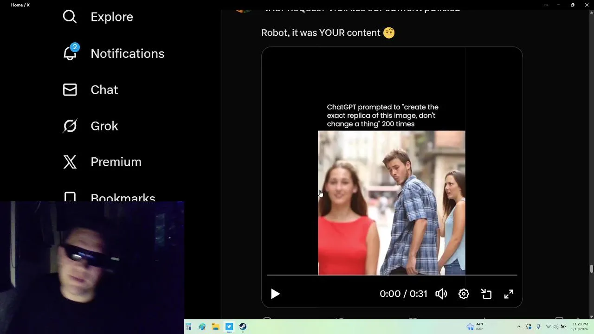Viewport: 594px width, 334px height.
Task: Open the Bookmarks icon in sidebar
Action: coord(70,197)
